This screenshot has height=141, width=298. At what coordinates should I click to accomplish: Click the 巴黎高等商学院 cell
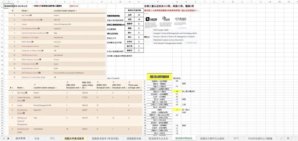tap(113, 16)
